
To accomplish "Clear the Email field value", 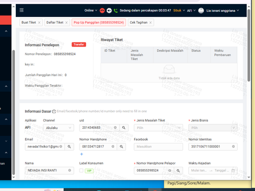I will tap(61, 147).
